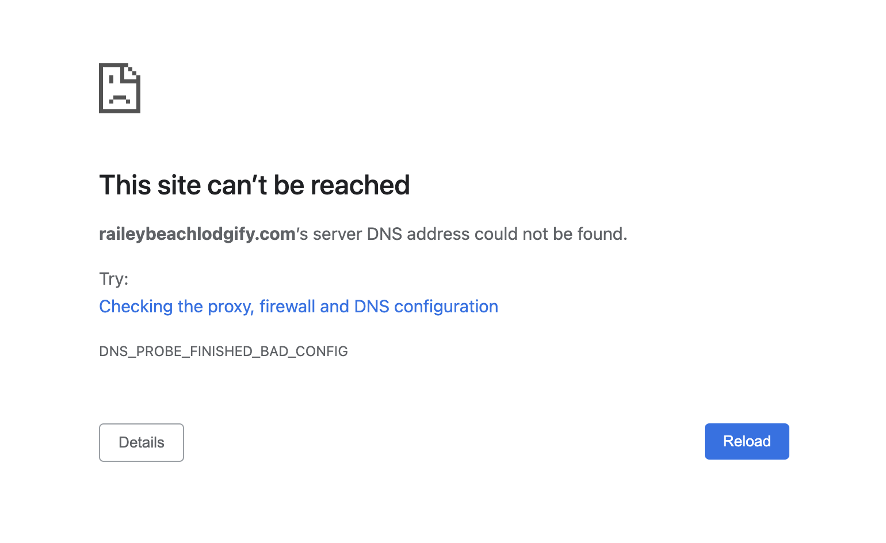Select the frowning mouth on the error icon
This screenshot has height=543, width=886.
[120, 98]
